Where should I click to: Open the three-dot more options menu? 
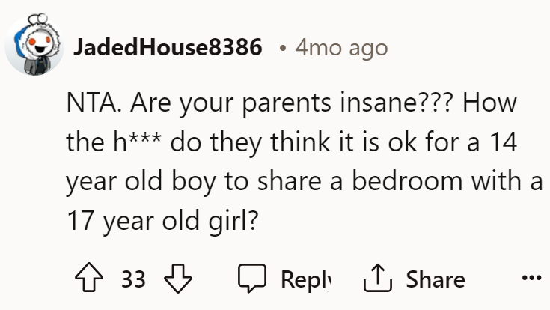531,278
